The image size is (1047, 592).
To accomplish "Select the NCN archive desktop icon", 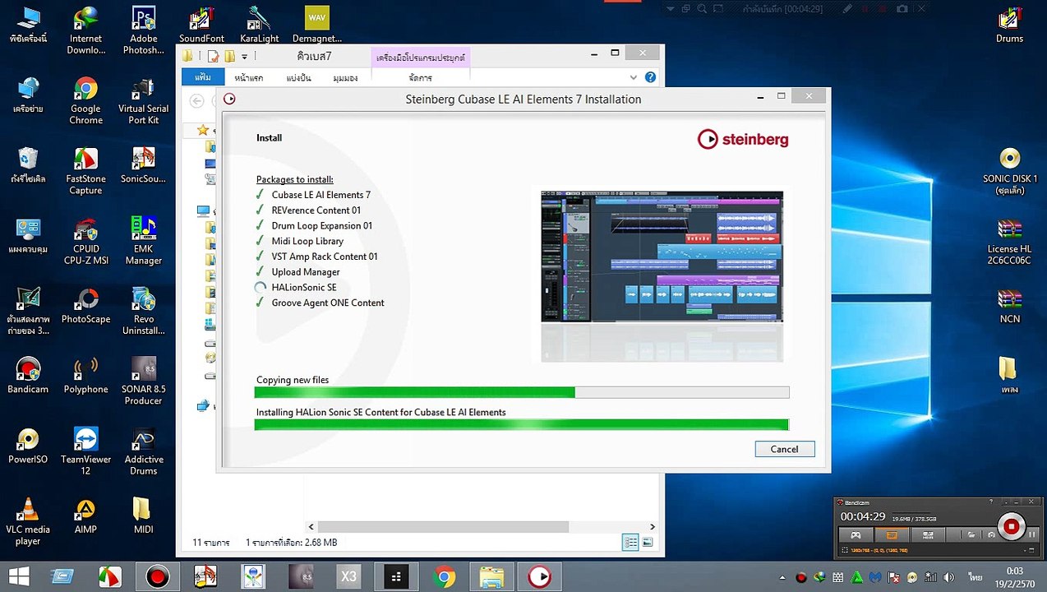I will point(1010,305).
